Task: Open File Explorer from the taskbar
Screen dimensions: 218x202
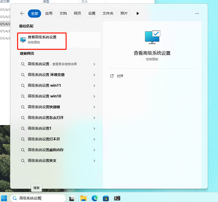Action: tap(83, 198)
